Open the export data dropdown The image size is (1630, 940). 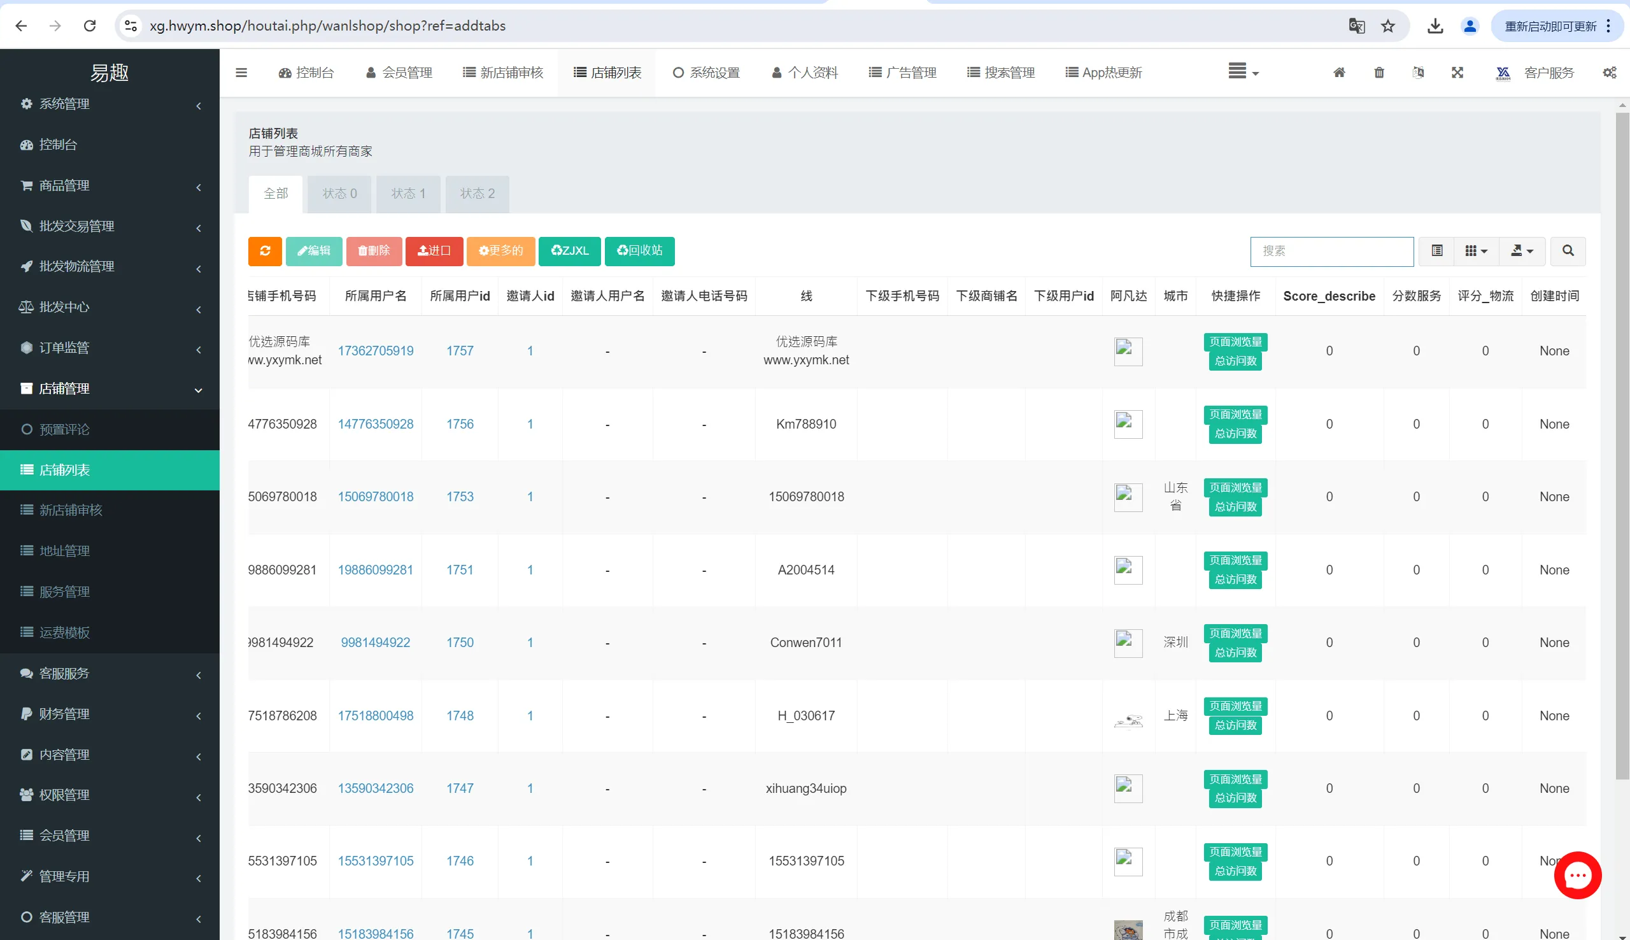pyautogui.click(x=1522, y=251)
